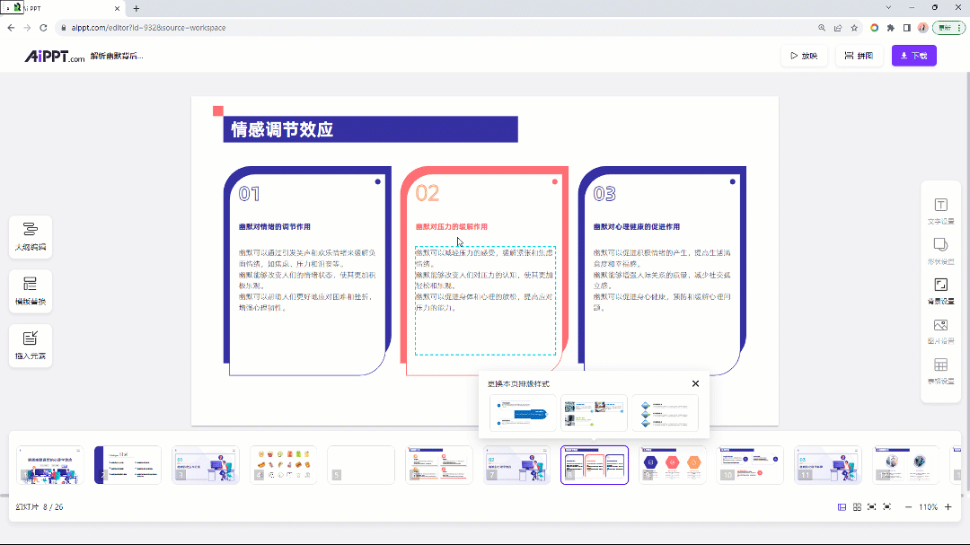Click the 下载 download button
The width and height of the screenshot is (970, 545).
[x=913, y=56]
